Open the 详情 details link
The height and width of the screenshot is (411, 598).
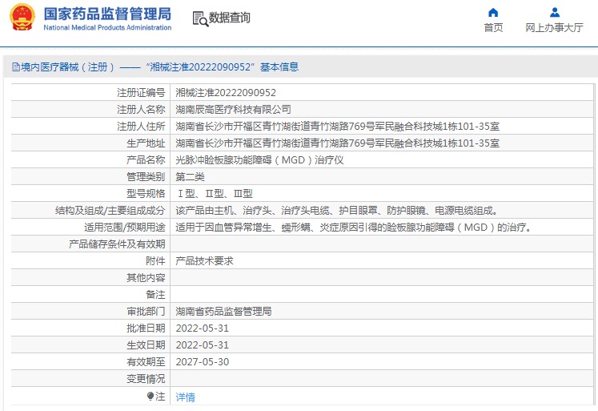[186, 397]
